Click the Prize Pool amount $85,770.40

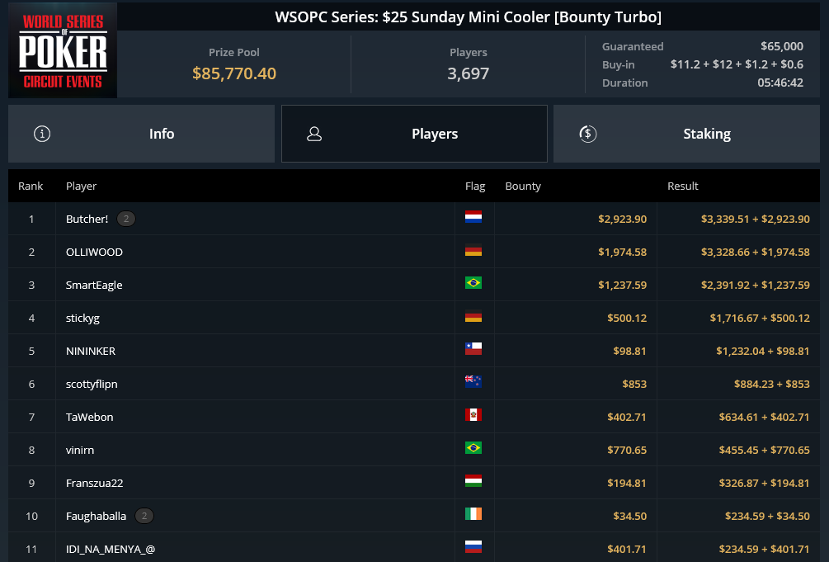pos(234,73)
